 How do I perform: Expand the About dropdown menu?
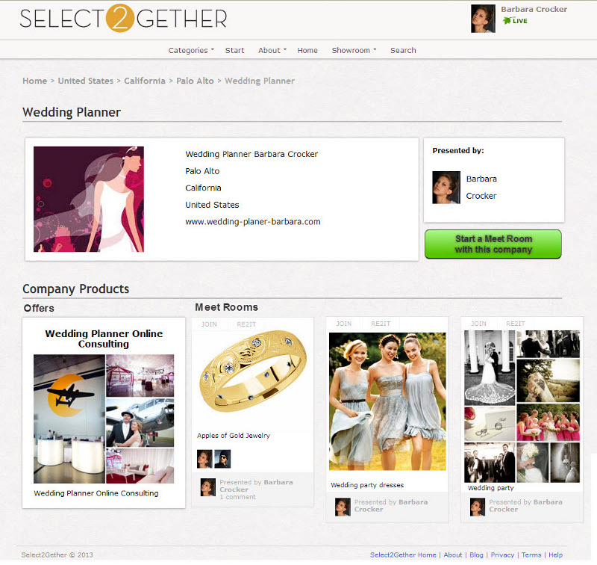pos(272,50)
